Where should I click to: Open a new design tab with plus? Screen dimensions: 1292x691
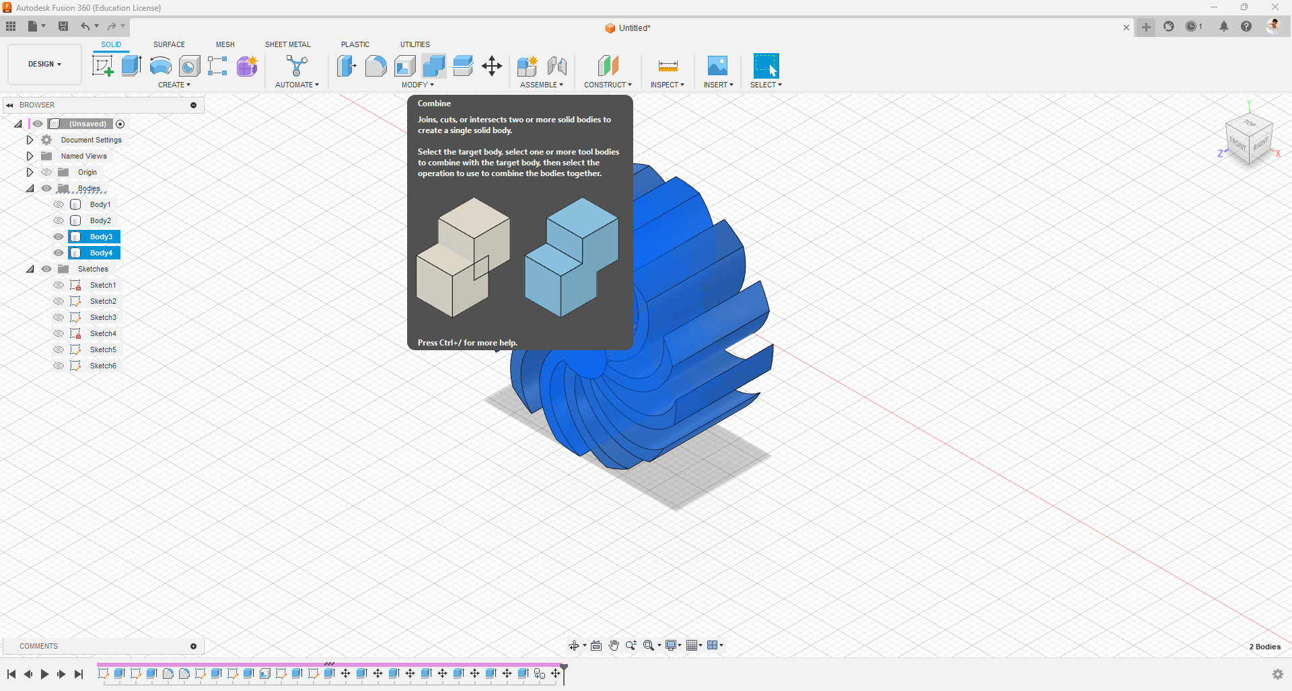[1146, 28]
